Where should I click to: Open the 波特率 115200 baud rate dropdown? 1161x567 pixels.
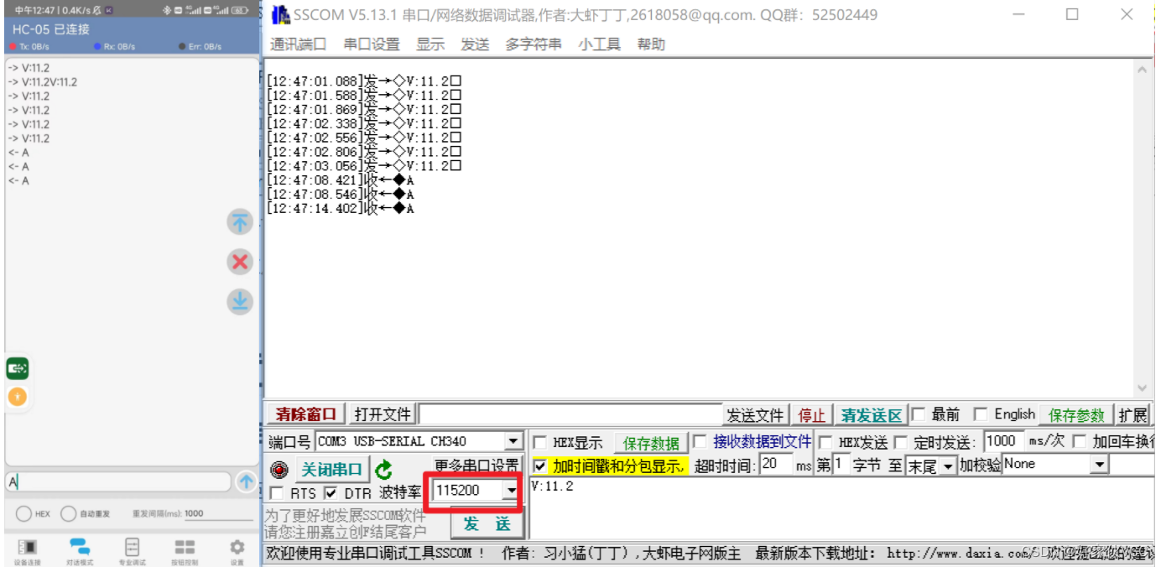510,490
